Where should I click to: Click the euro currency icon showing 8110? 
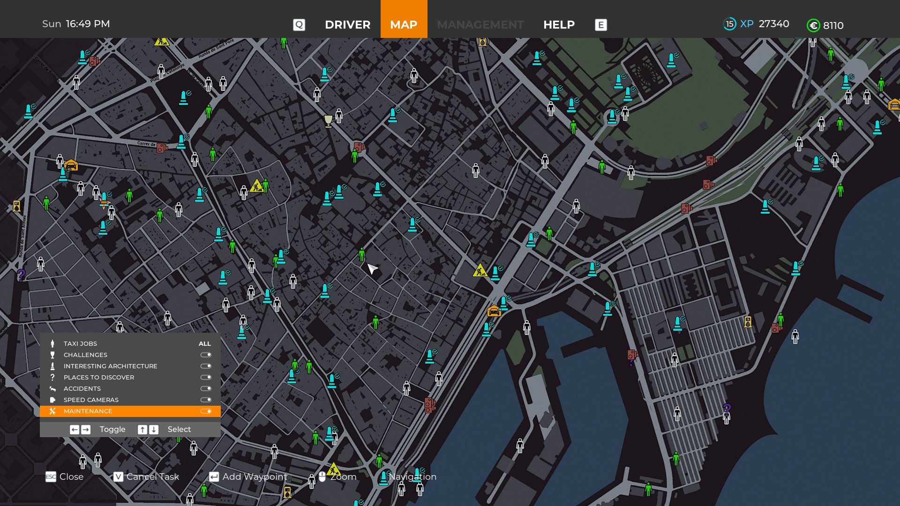(813, 25)
